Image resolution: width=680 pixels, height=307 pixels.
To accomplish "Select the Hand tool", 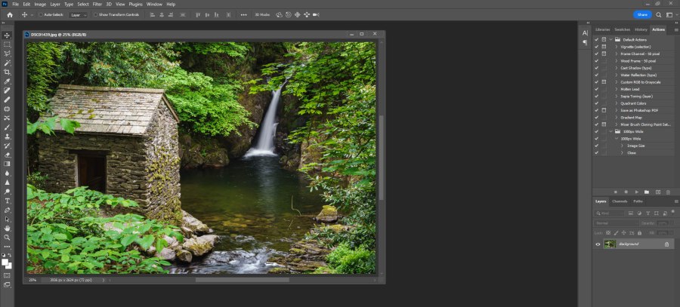I will pos(8,228).
